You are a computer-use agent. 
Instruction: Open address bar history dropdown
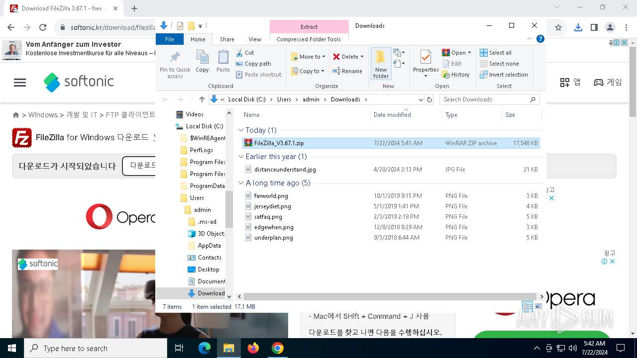421,99
